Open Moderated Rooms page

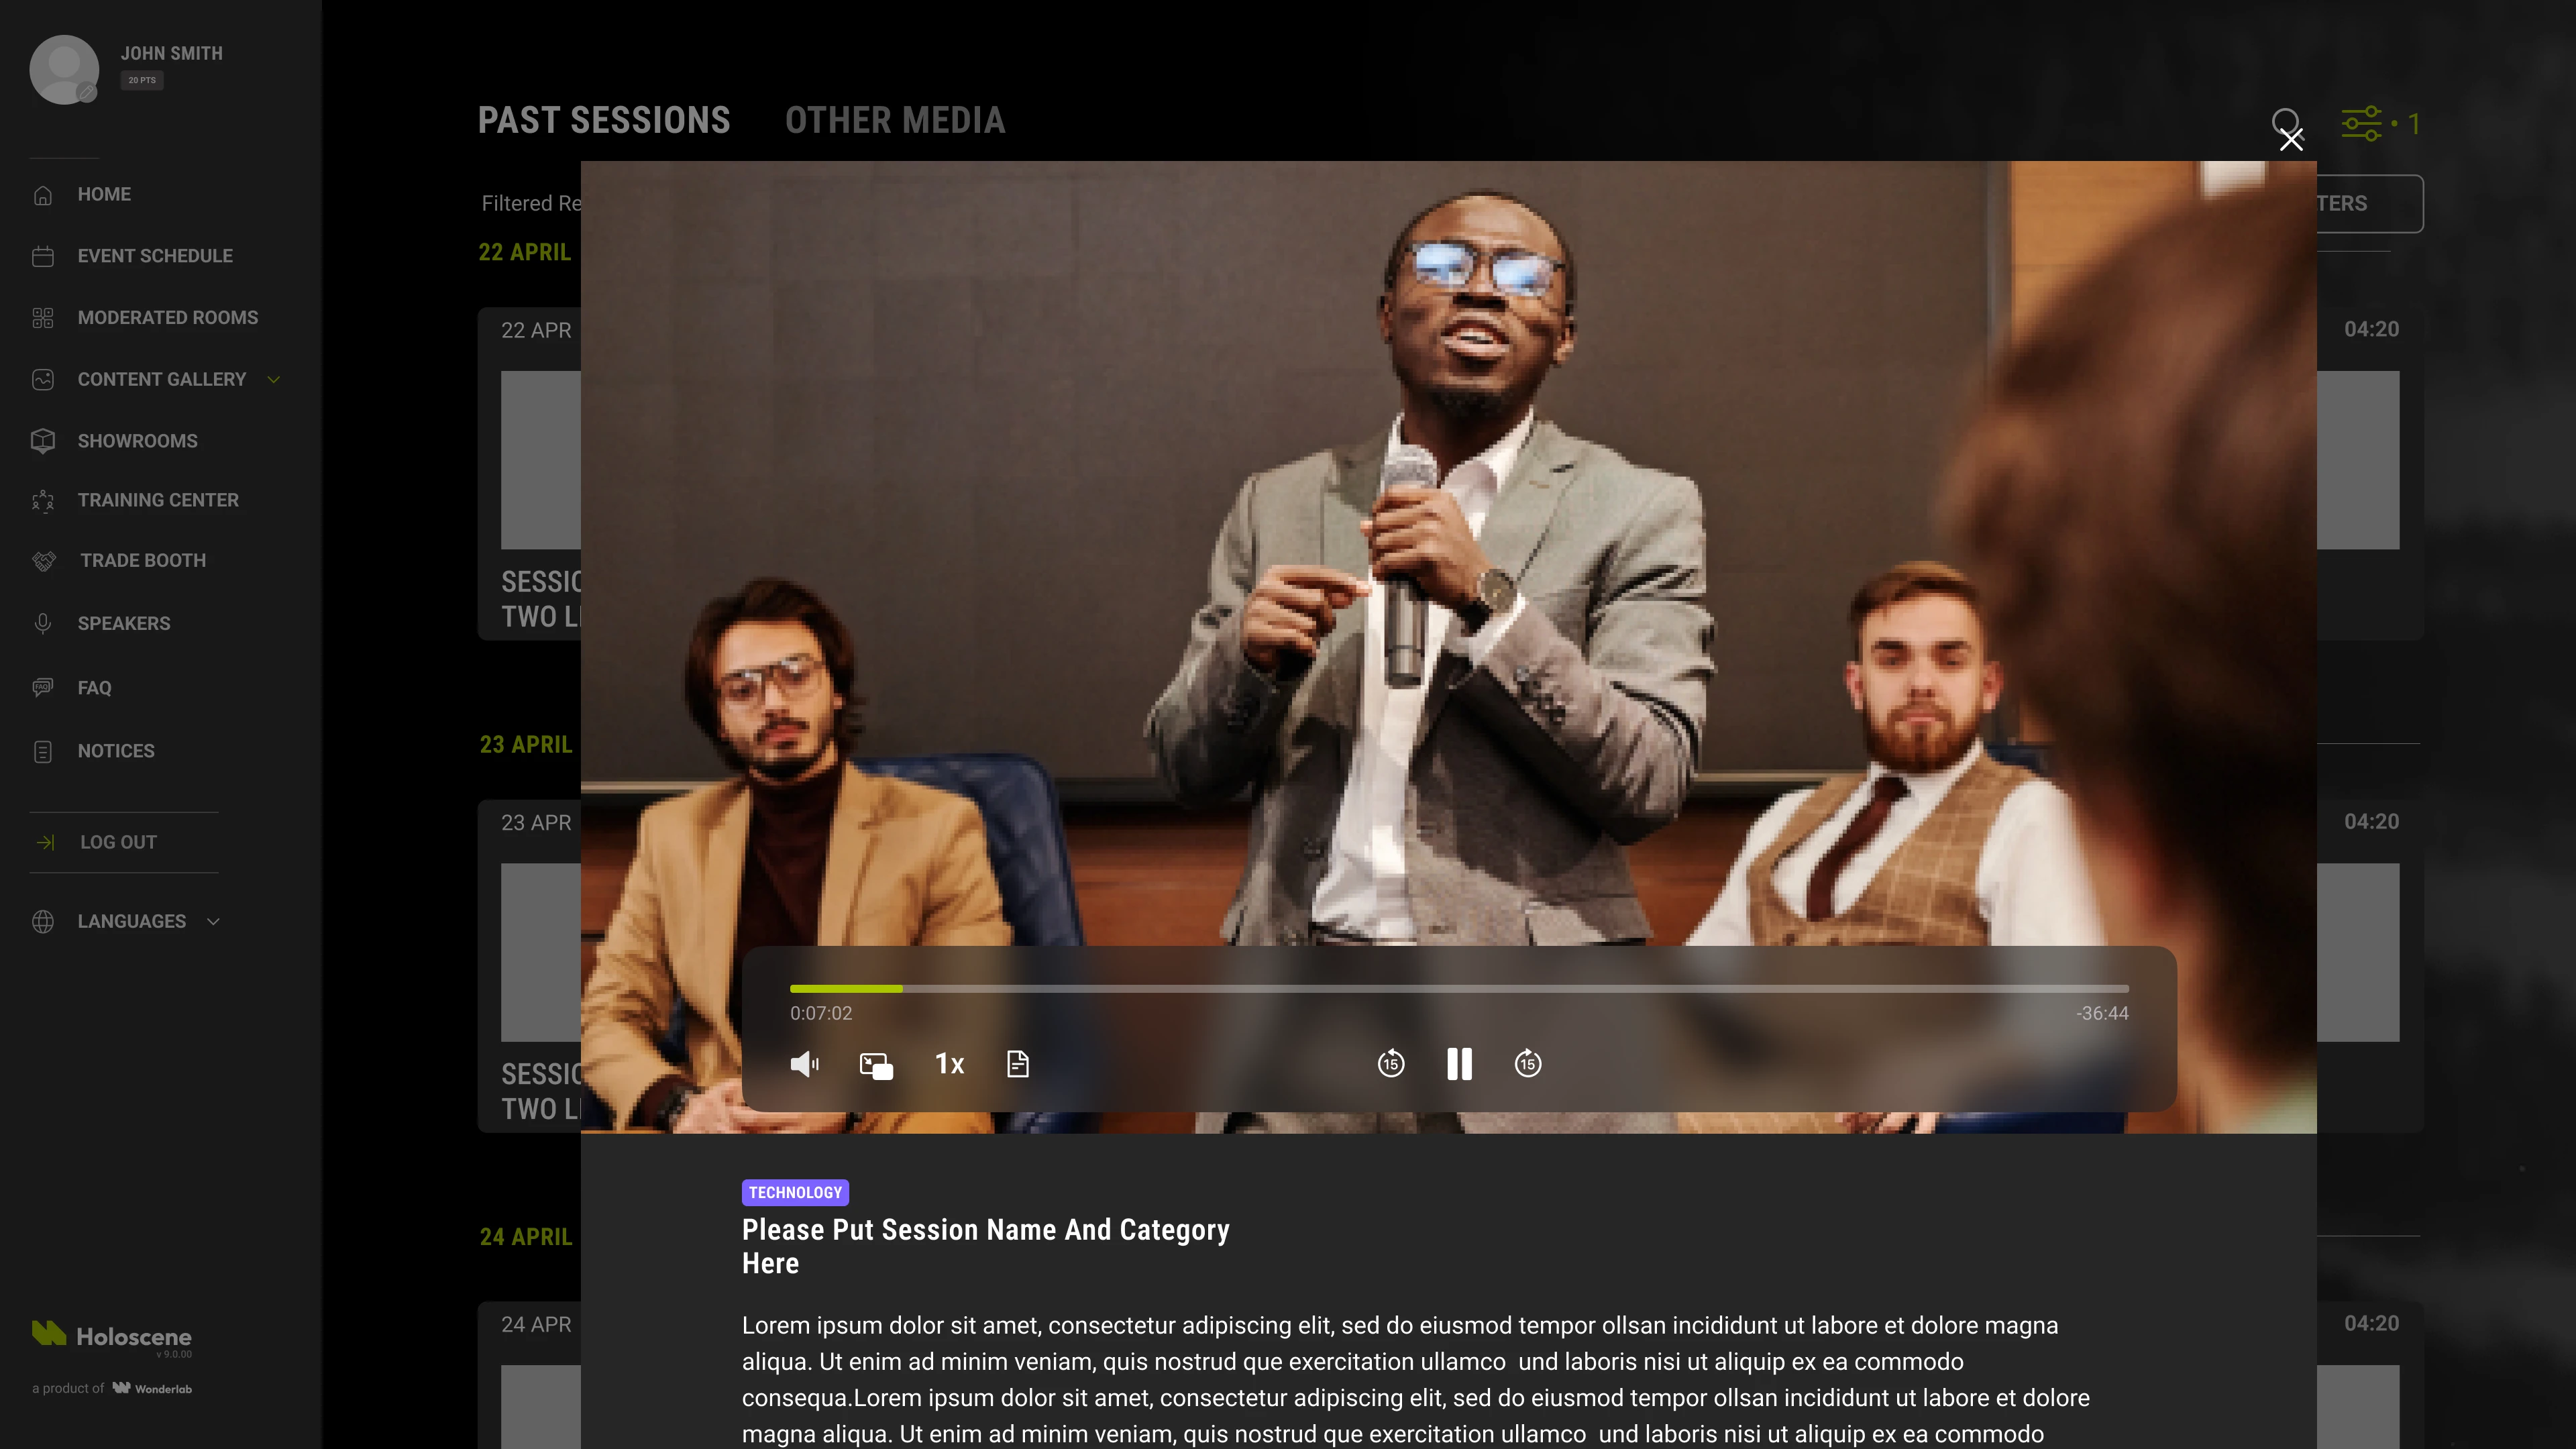[168, 318]
